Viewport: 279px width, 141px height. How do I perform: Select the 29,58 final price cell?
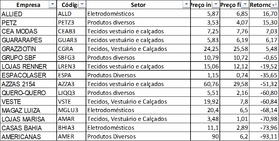click(235, 84)
